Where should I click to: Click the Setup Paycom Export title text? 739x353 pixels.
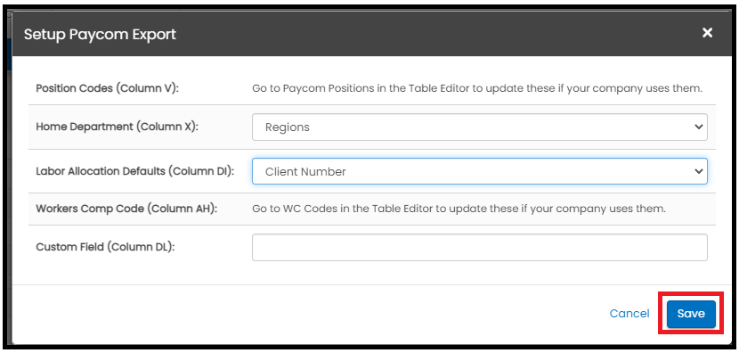click(x=100, y=35)
